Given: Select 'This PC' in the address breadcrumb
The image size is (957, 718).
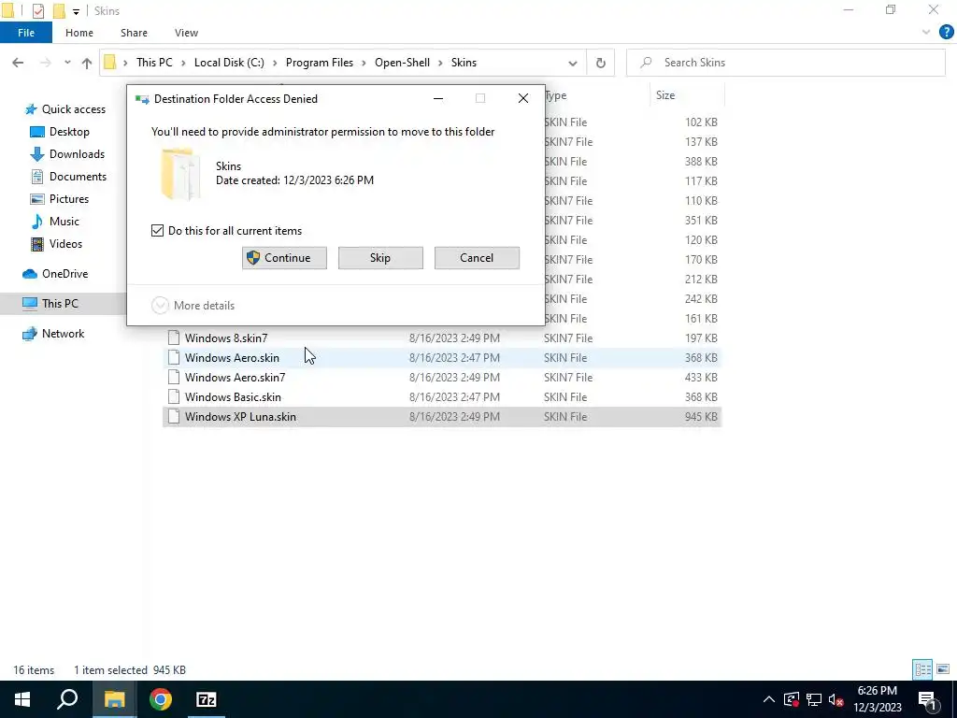Looking at the screenshot, I should [x=154, y=63].
